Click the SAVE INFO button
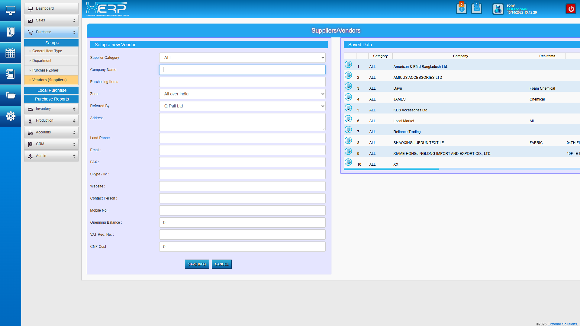This screenshot has height=326, width=580. pos(197,264)
